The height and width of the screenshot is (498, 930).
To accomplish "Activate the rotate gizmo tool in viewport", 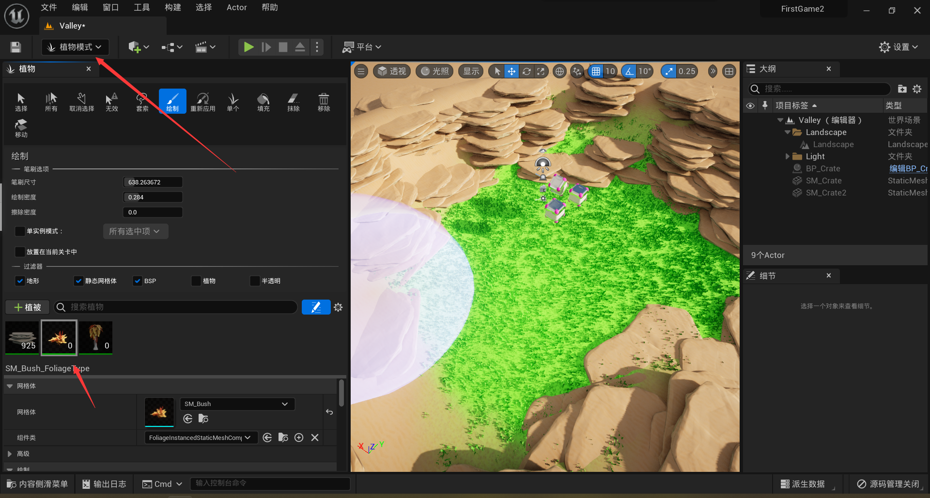I will click(x=527, y=72).
